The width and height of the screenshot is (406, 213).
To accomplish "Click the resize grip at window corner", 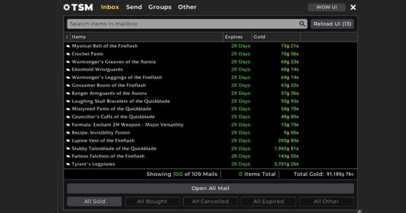I will [359, 211].
